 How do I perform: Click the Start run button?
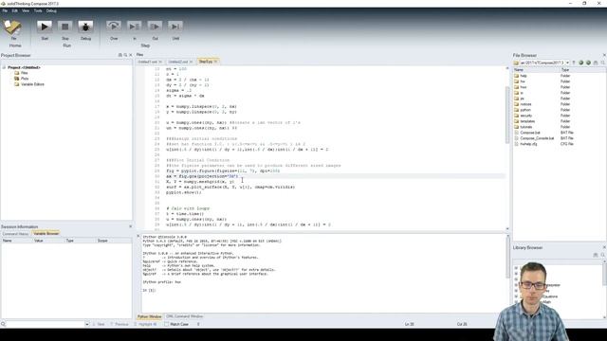click(45, 27)
